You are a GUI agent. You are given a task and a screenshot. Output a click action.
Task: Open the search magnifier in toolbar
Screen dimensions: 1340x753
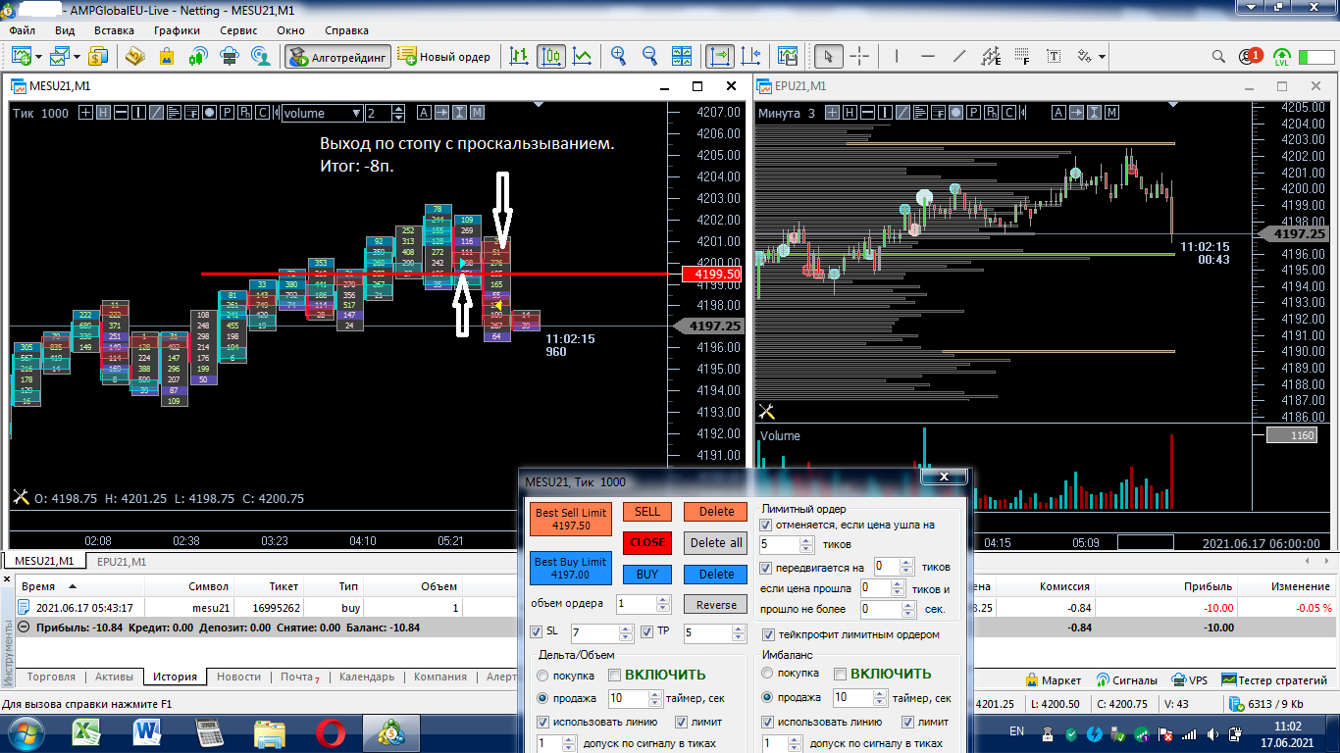[1218, 56]
